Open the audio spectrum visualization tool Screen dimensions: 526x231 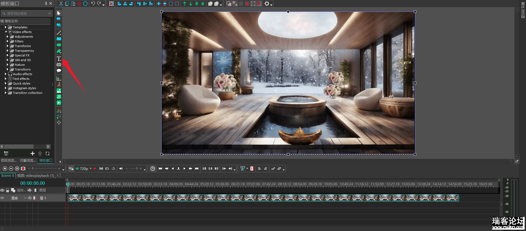point(59,110)
